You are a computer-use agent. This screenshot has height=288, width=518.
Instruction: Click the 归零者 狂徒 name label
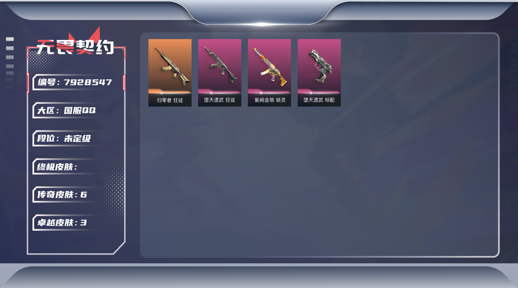(170, 100)
